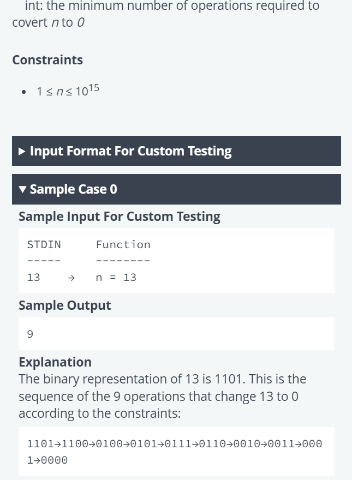The height and width of the screenshot is (480, 352).
Task: Expand the Input Format For Custom Testing triangle
Action: point(22,151)
